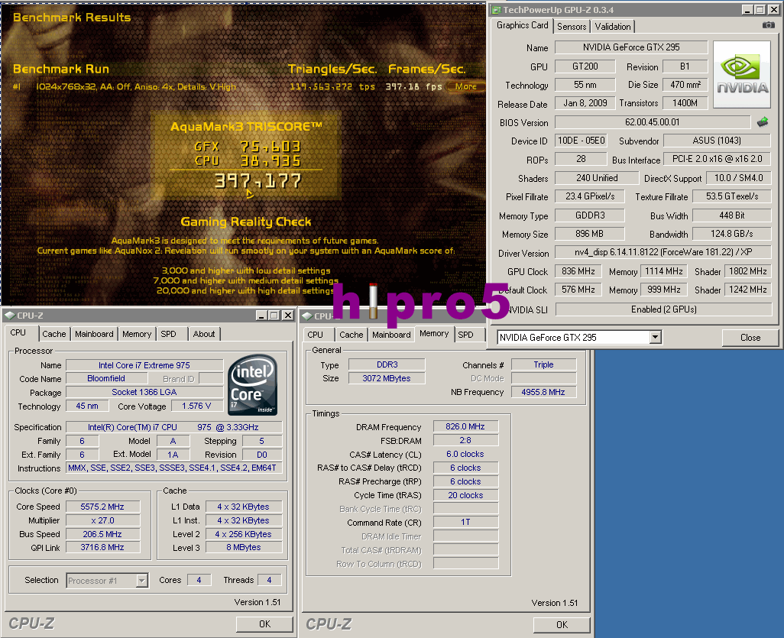Click the QPI Link value 3716.8 MHz
Screen dimensions: 784x638
[x=102, y=548]
